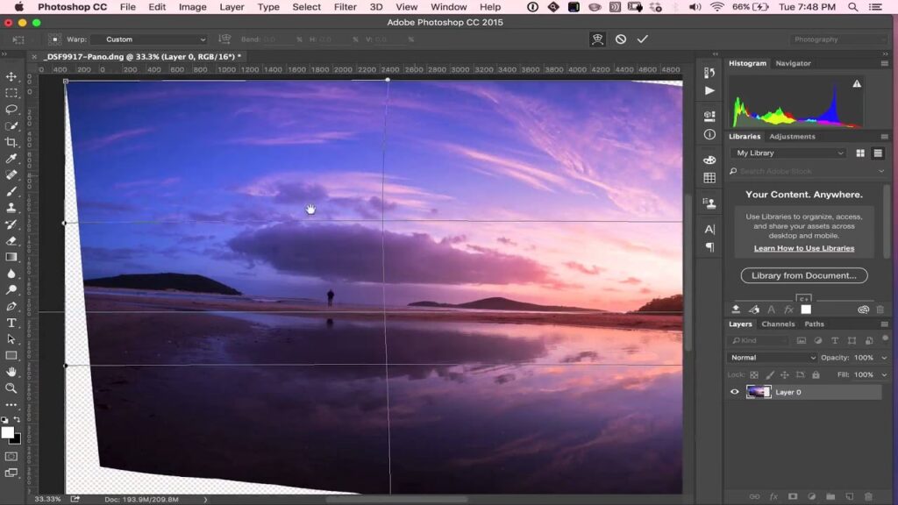The image size is (898, 505).
Task: Cancel the warp transform
Action: pos(621,39)
